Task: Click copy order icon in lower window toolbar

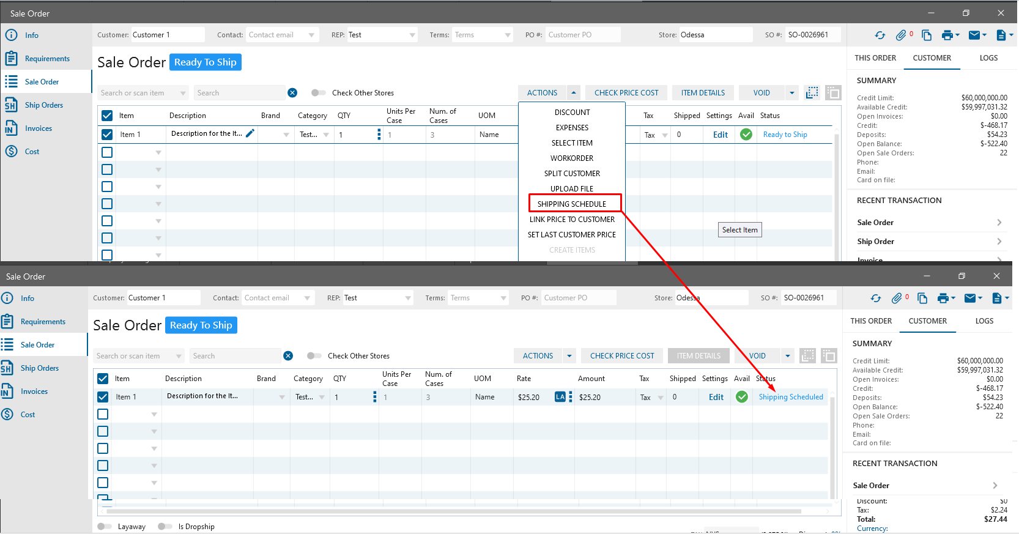Action: [x=922, y=299]
